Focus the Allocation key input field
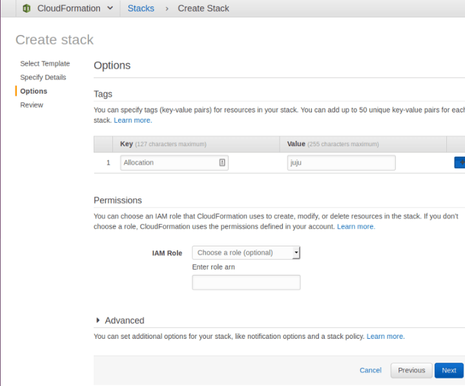This screenshot has height=386, width=465. (x=174, y=163)
